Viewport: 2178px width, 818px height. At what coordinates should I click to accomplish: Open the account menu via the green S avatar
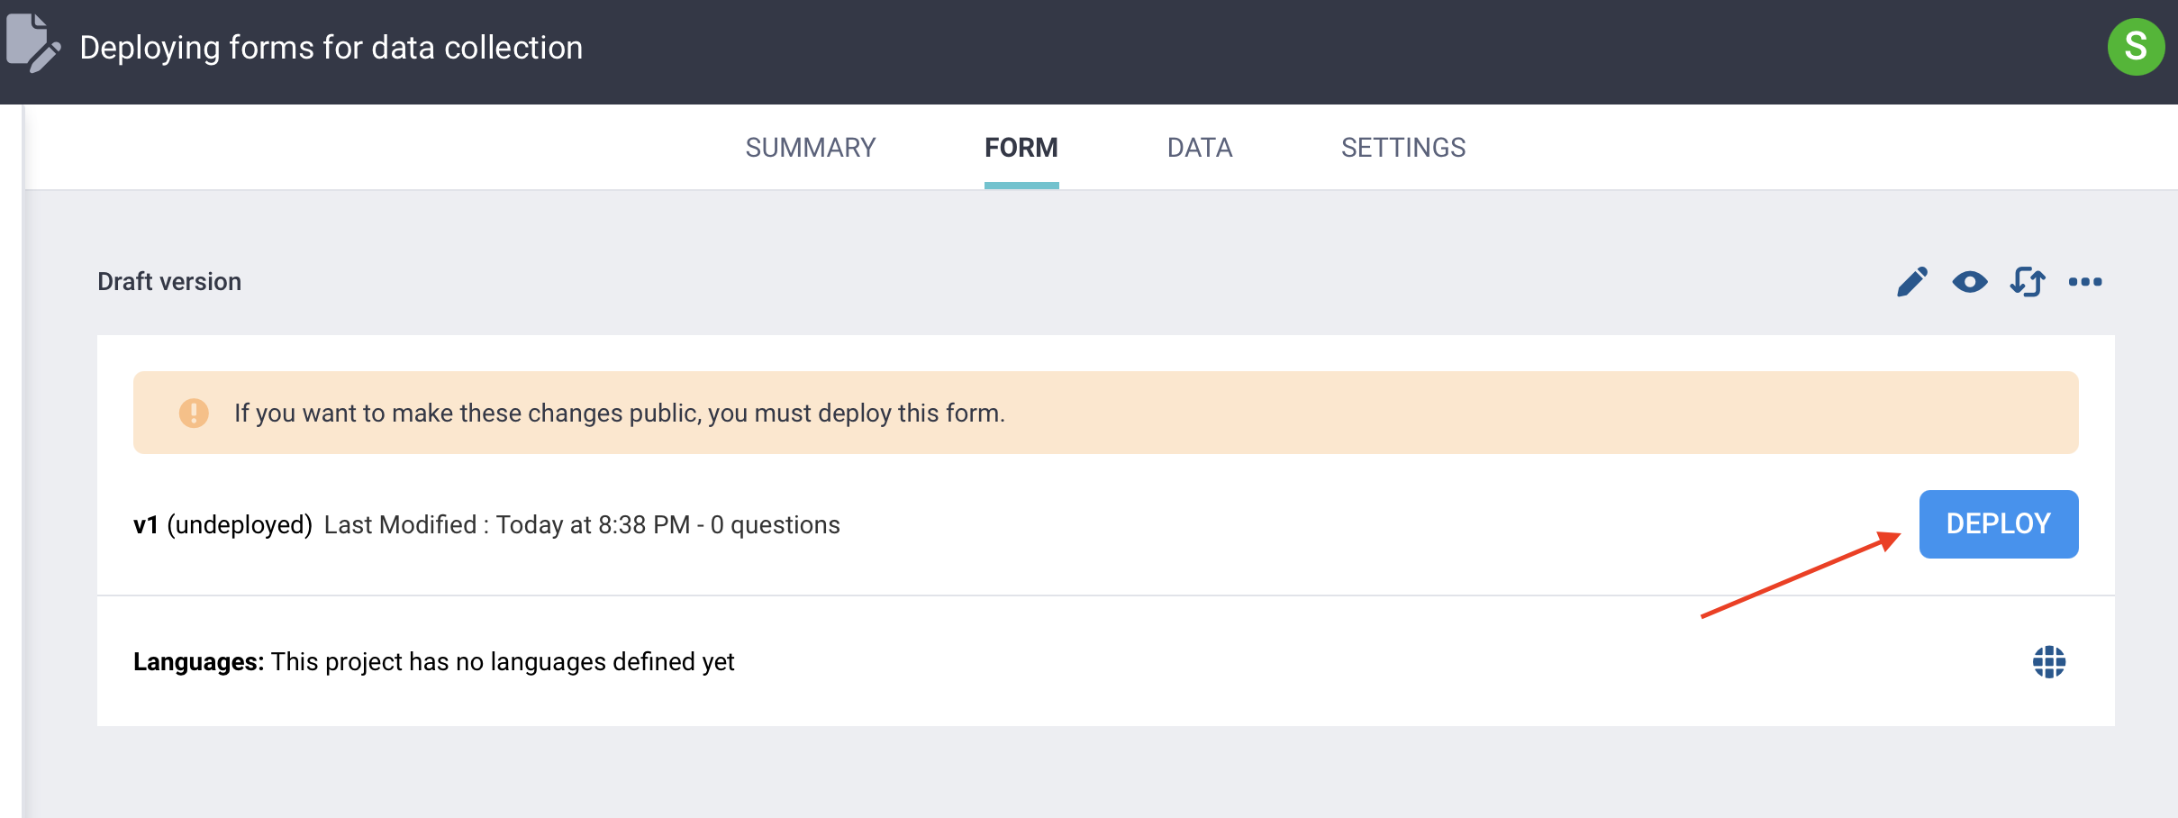click(2138, 47)
